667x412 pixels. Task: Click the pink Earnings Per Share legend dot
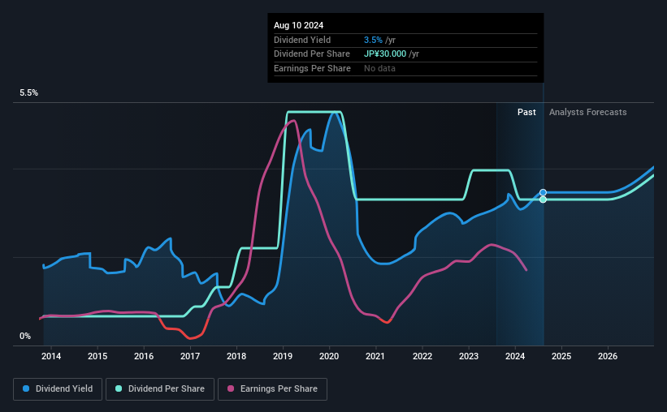coord(231,388)
